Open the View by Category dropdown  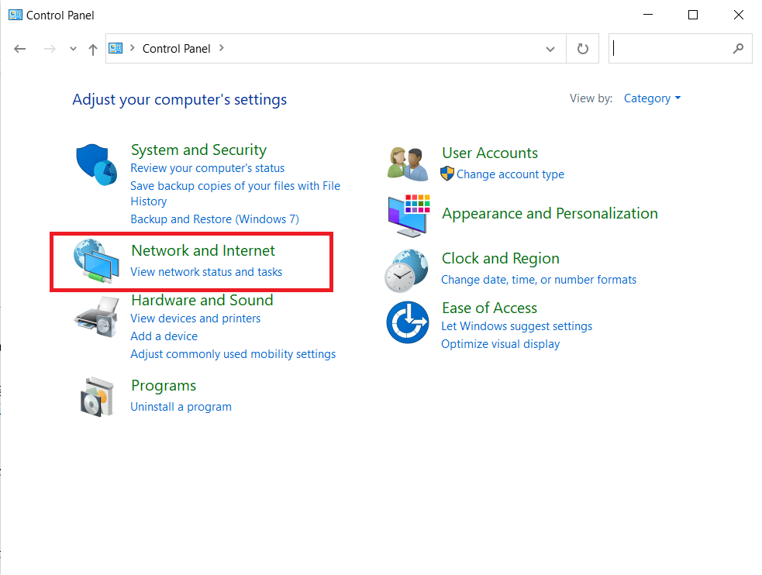point(652,98)
